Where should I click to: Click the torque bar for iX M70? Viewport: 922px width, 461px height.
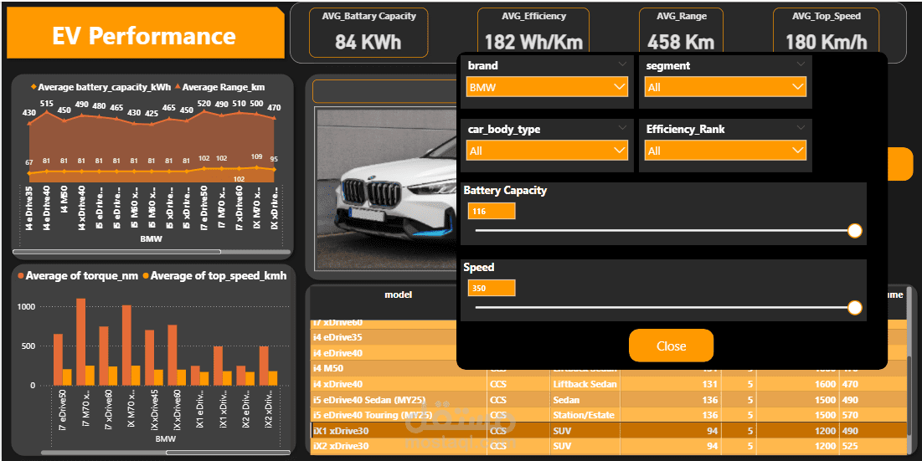pos(126,346)
